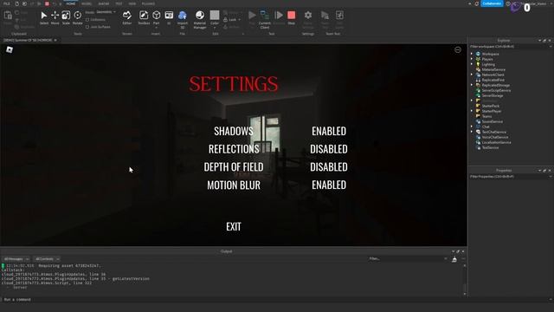The height and width of the screenshot is (312, 554).
Task: Clear the Output window
Action: [x=454, y=259]
